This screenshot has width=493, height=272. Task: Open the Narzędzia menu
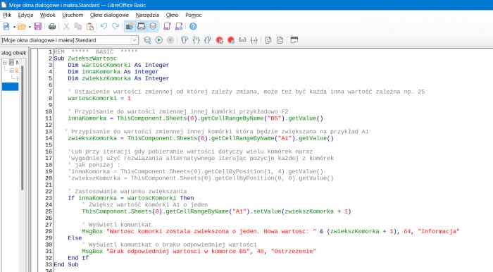pyautogui.click(x=147, y=15)
